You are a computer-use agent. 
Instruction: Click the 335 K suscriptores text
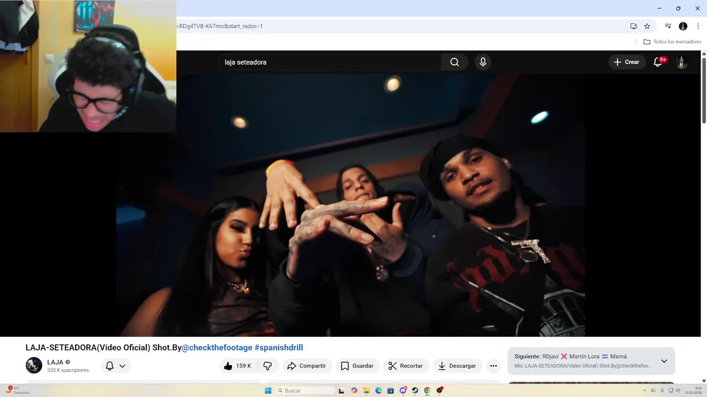[68, 370]
